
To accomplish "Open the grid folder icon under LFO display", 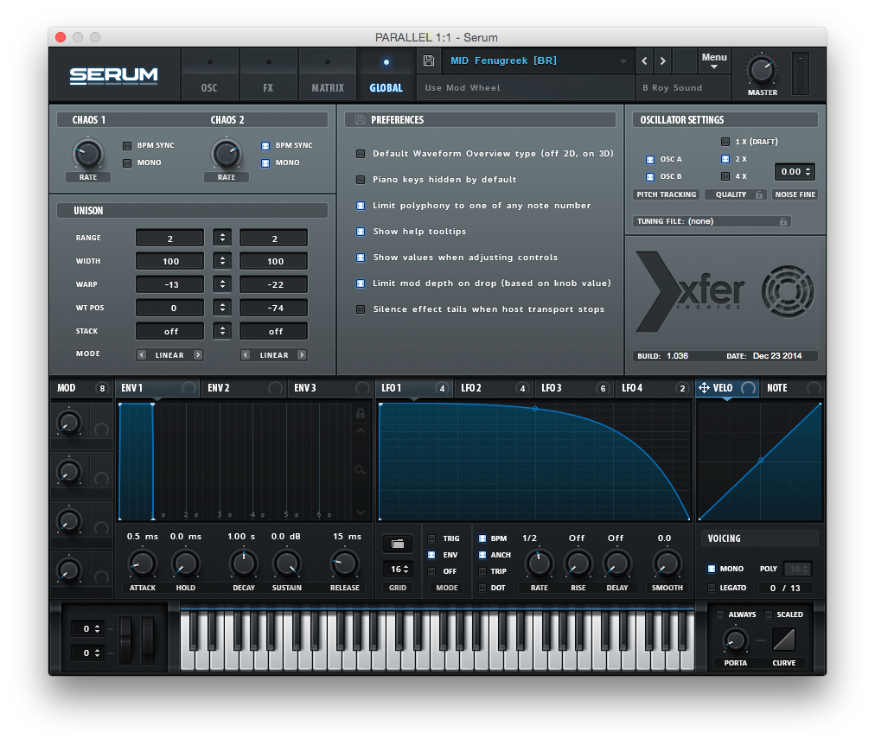I will click(397, 544).
